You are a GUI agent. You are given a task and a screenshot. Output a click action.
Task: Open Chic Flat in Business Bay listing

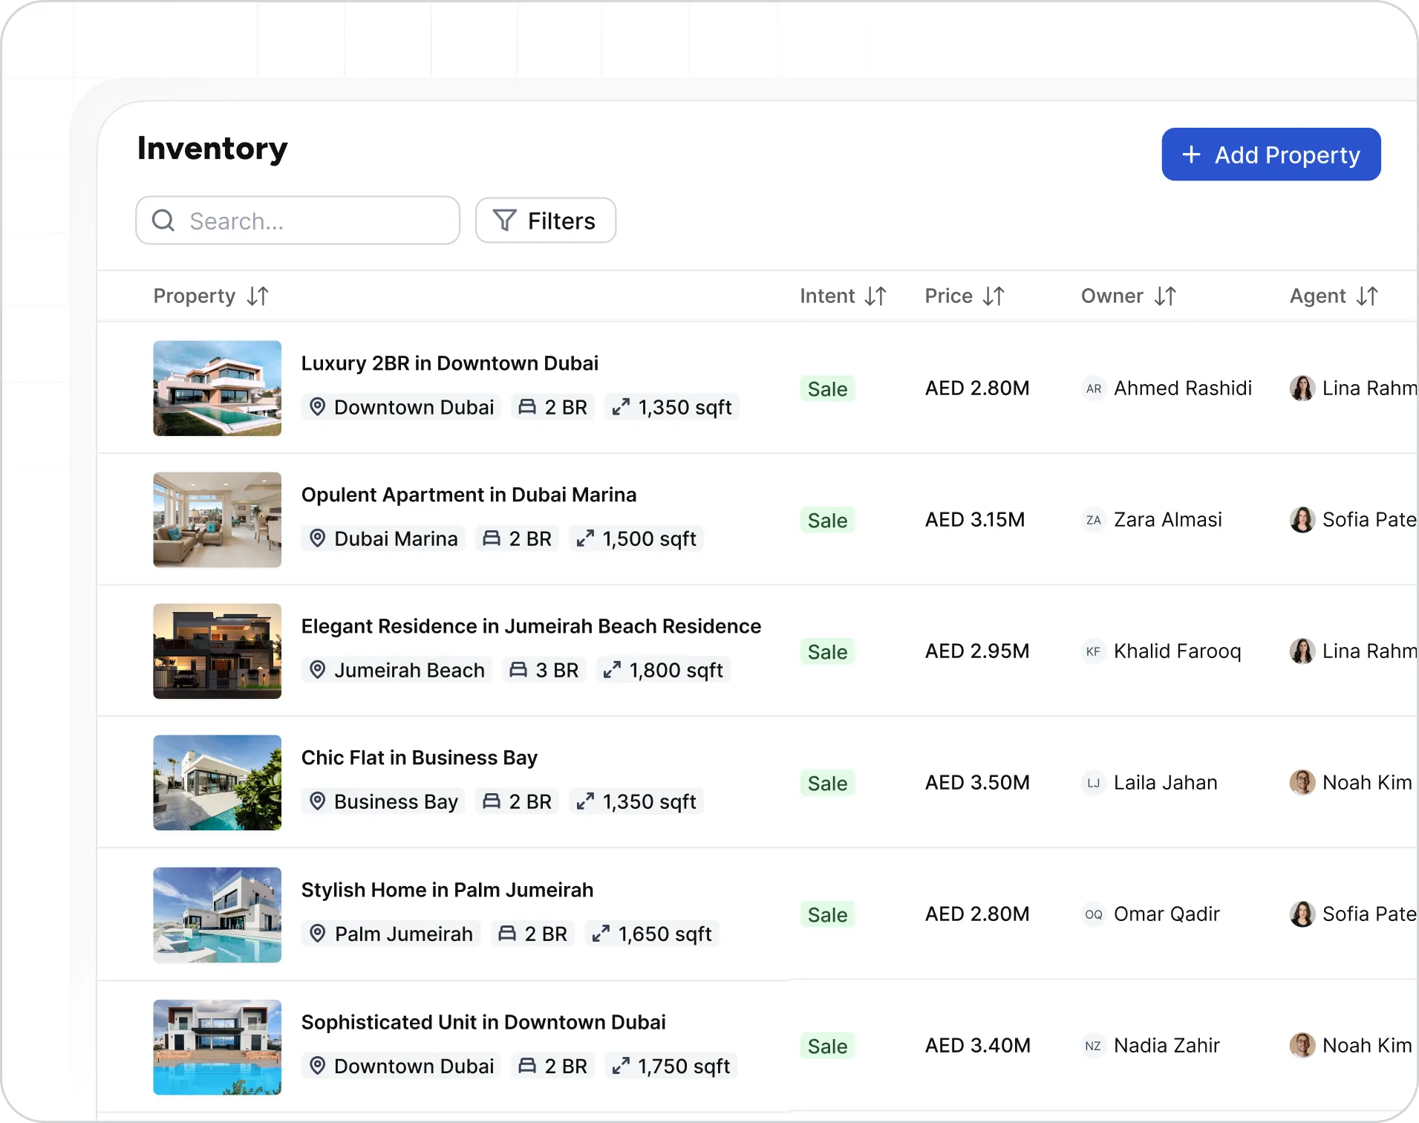pyautogui.click(x=420, y=758)
